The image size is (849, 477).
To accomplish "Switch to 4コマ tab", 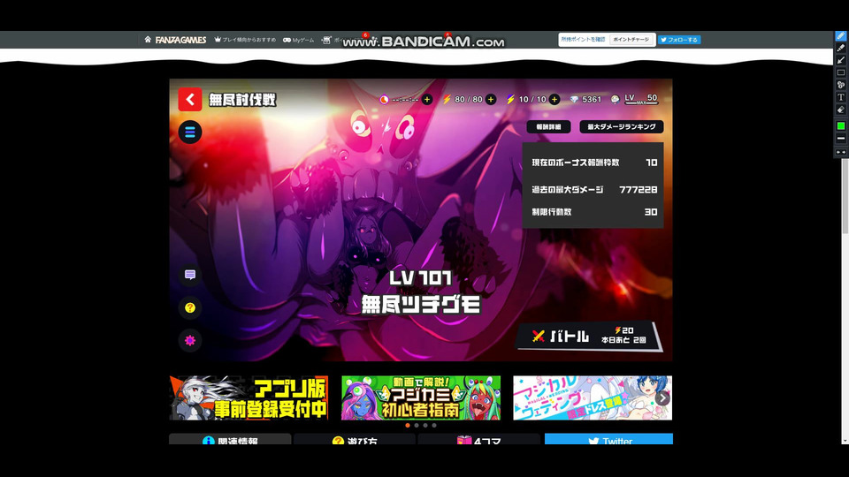I will [479, 439].
